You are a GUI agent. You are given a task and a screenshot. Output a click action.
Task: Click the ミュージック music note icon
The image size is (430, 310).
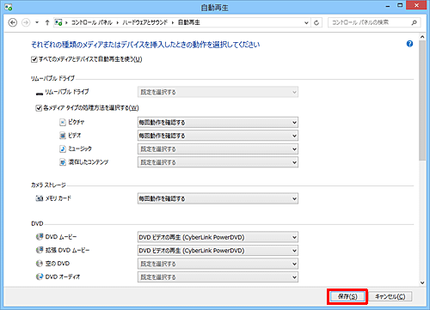click(x=63, y=149)
